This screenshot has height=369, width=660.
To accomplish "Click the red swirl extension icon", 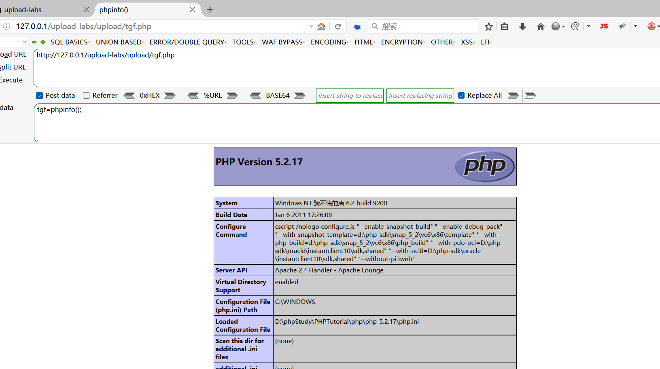I will point(651,26).
